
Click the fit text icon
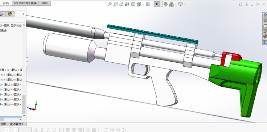click(x=88, y=130)
